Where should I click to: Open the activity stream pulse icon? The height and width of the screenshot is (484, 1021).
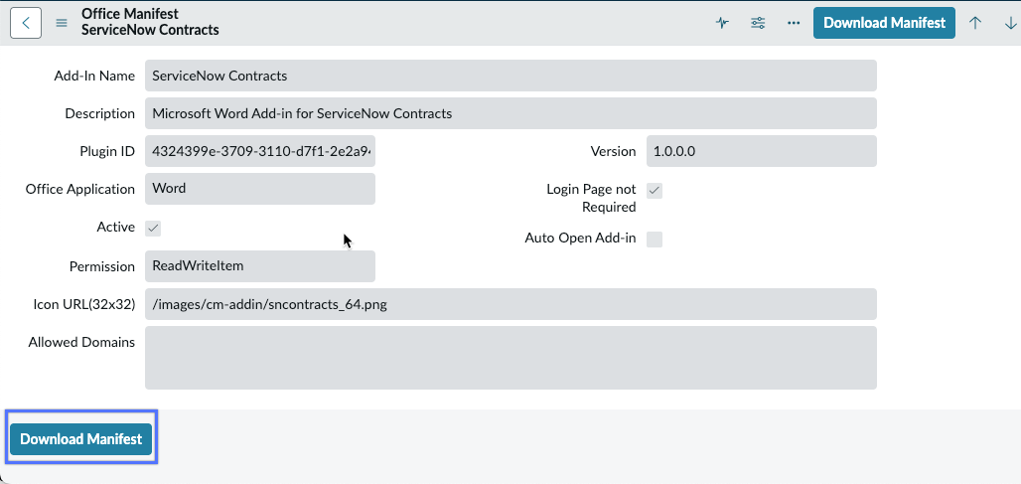pyautogui.click(x=722, y=23)
